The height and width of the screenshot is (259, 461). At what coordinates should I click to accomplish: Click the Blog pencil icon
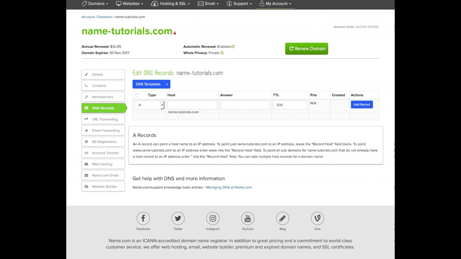[x=283, y=218]
